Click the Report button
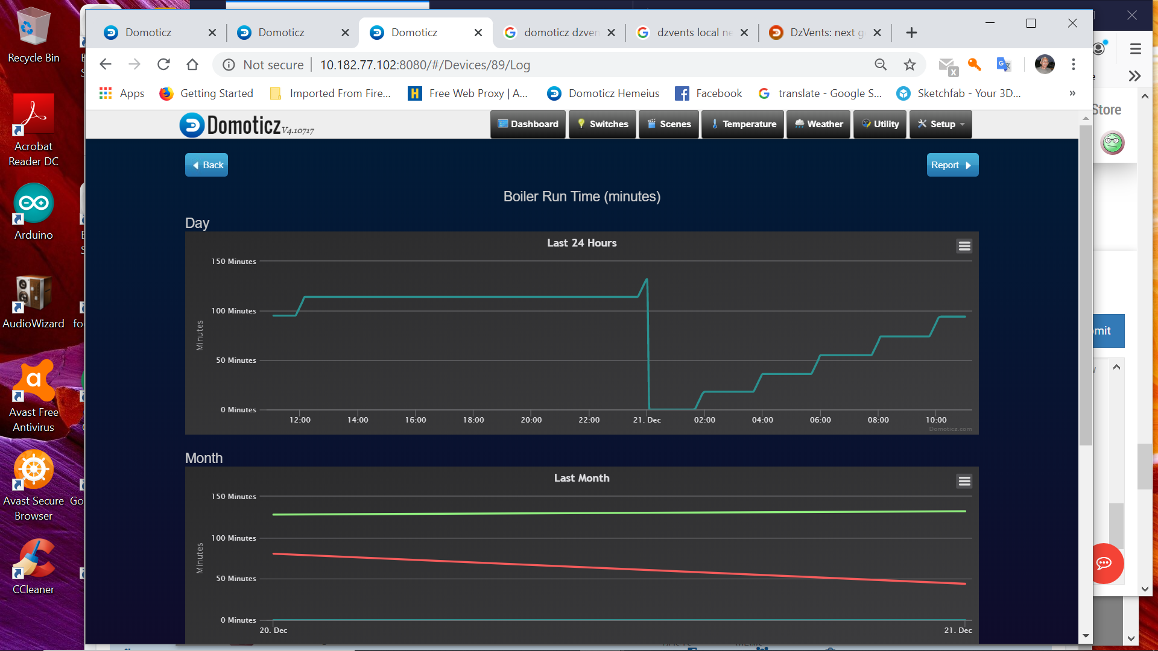The height and width of the screenshot is (651, 1158). point(952,165)
